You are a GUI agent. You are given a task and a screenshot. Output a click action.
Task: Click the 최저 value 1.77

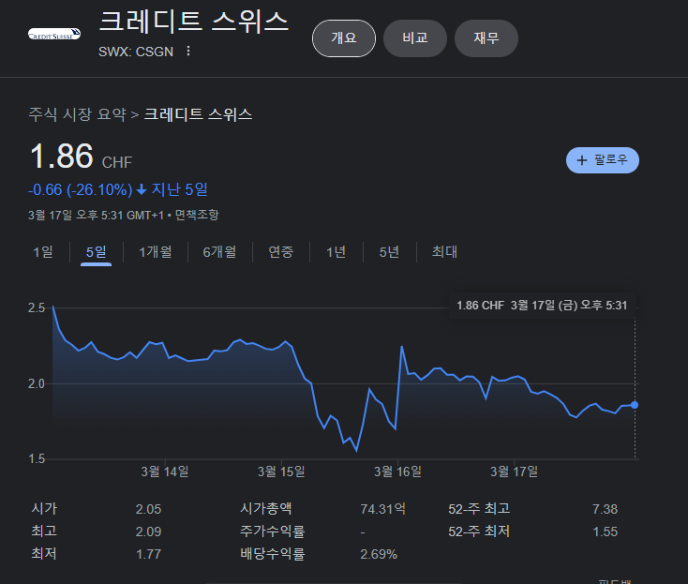(148, 554)
